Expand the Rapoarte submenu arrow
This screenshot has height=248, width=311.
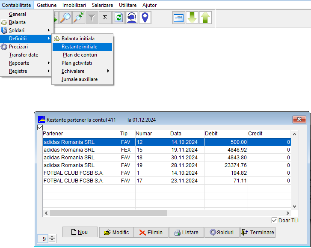(49, 63)
